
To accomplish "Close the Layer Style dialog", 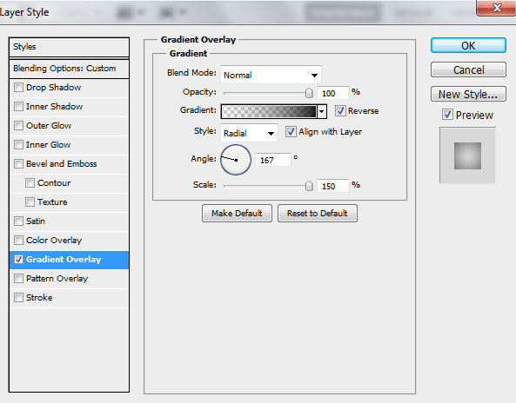I will click(497, 8).
